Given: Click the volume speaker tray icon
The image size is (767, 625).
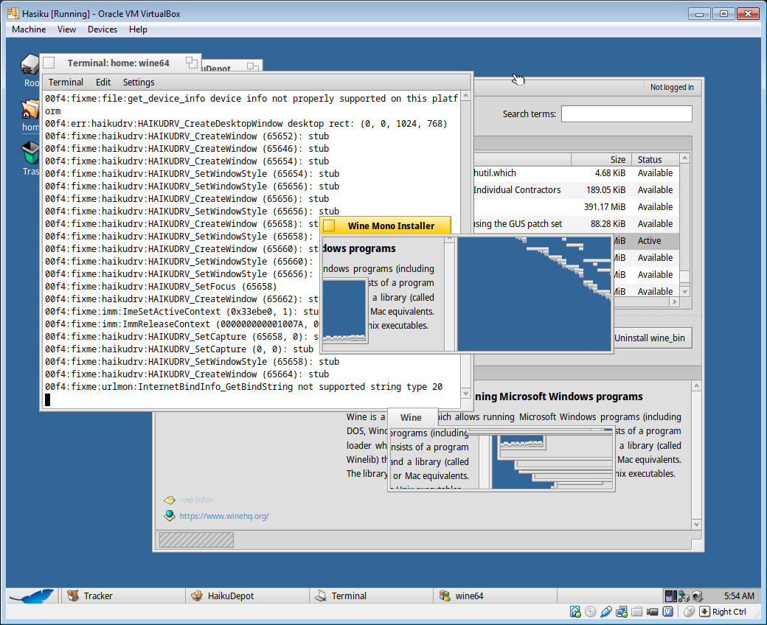Looking at the screenshot, I should click(x=697, y=596).
